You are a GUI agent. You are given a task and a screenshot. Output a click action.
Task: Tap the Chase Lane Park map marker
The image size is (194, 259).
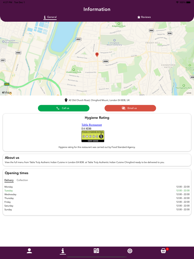[74, 70]
